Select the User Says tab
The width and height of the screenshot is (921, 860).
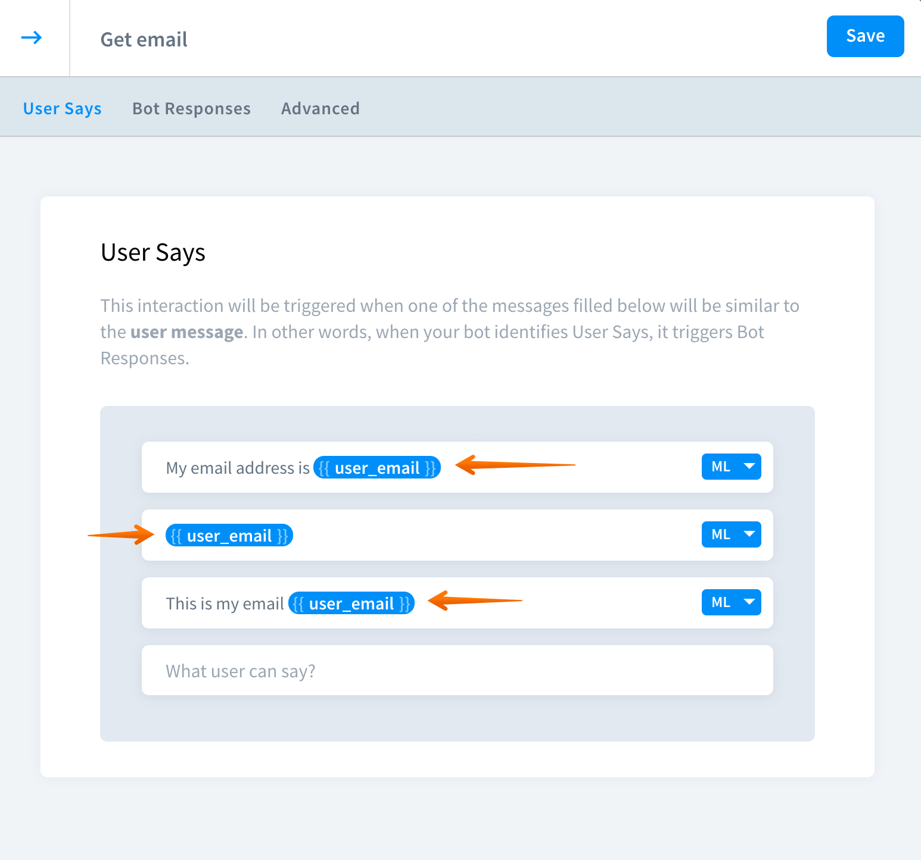pyautogui.click(x=62, y=108)
